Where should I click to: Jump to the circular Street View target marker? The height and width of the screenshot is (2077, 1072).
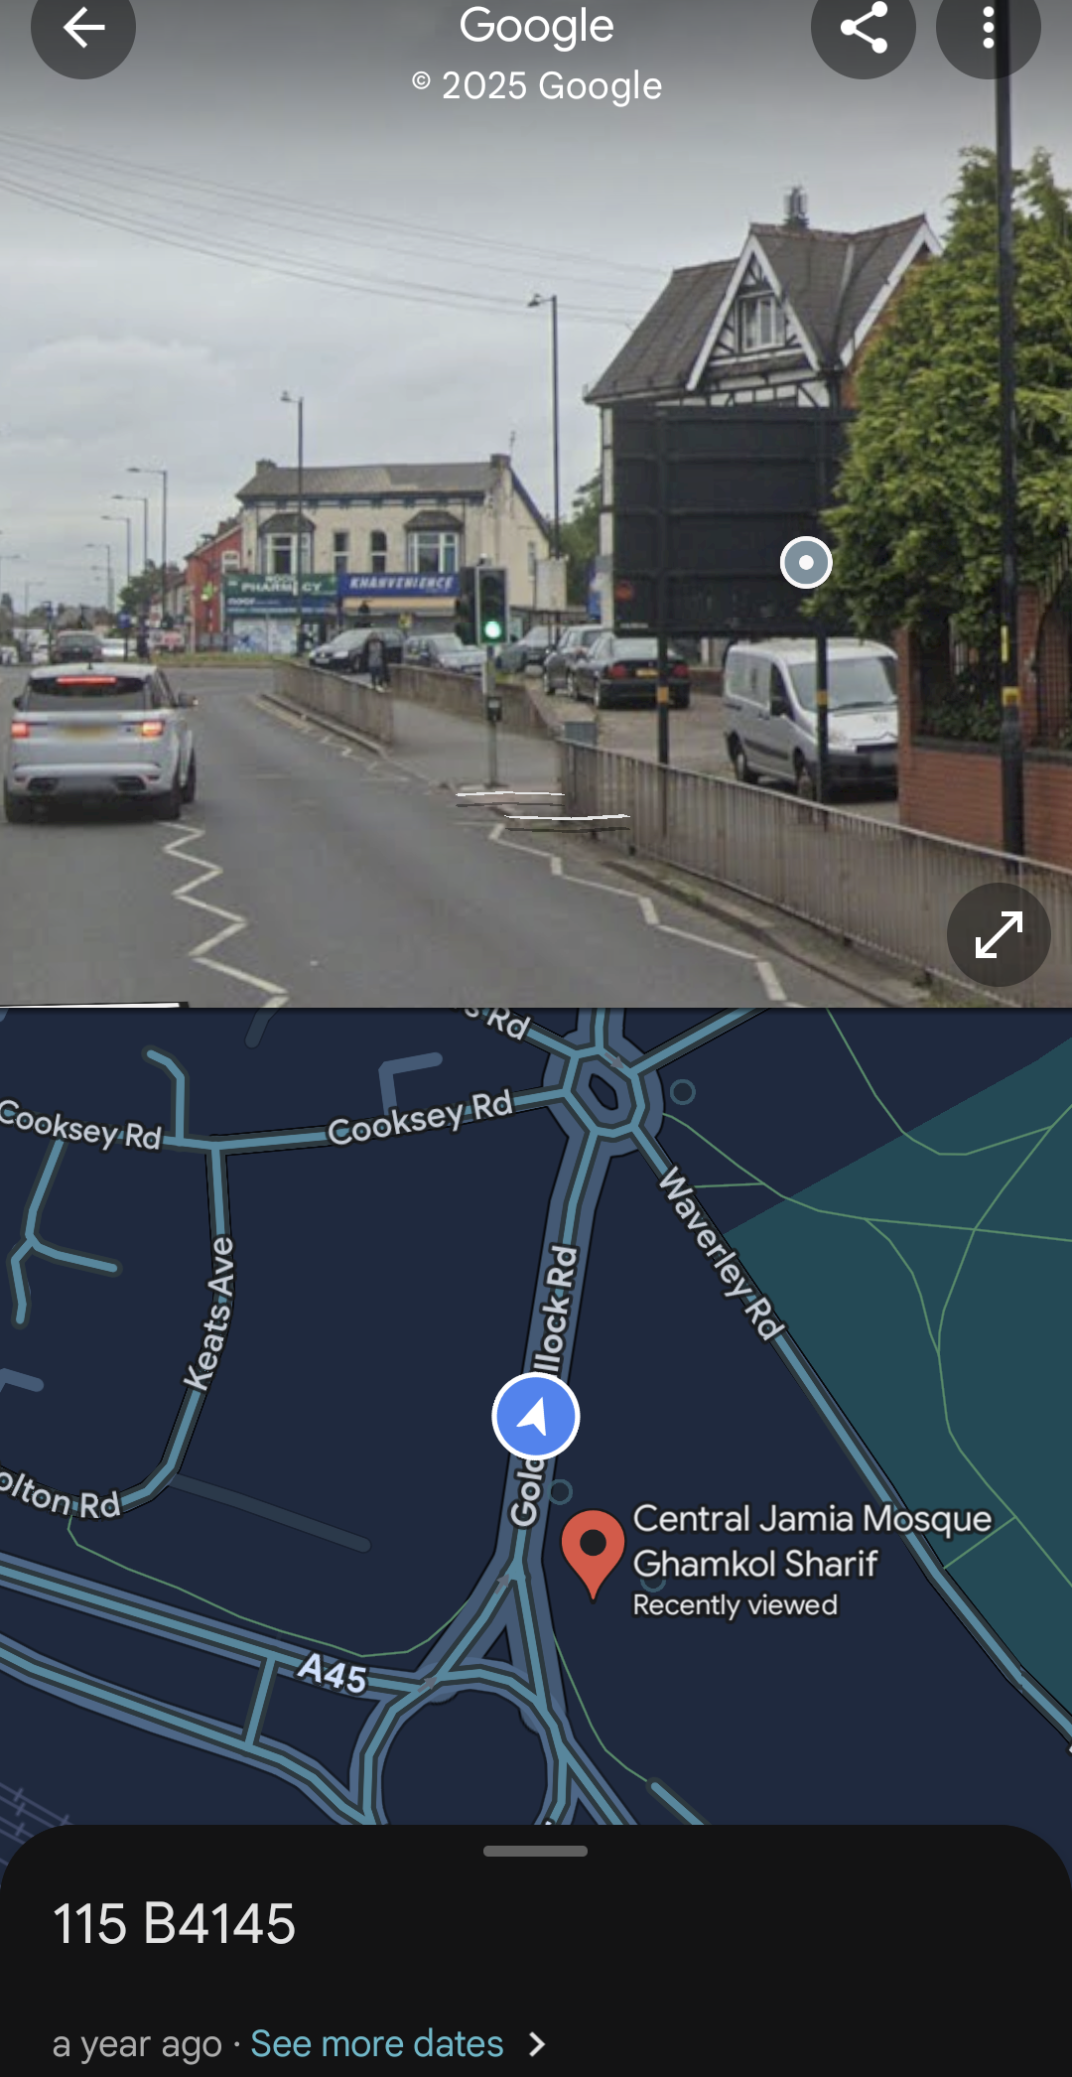point(806,562)
